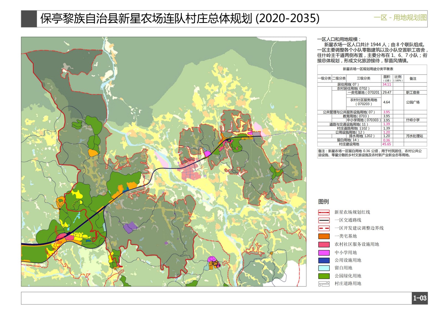Select the green 公园绿化用地 legend swatch

(x=324, y=276)
